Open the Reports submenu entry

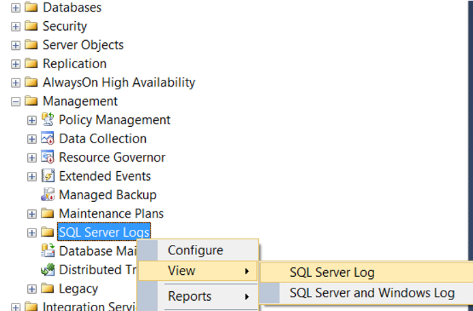198,296
